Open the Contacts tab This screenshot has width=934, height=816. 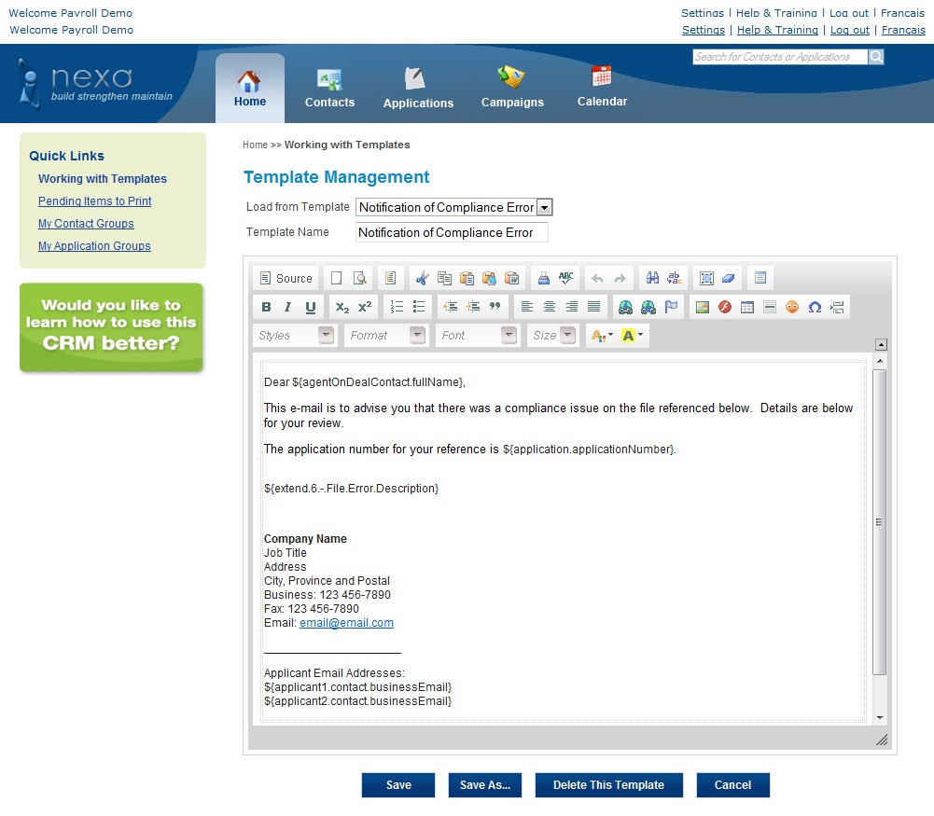pos(329,88)
